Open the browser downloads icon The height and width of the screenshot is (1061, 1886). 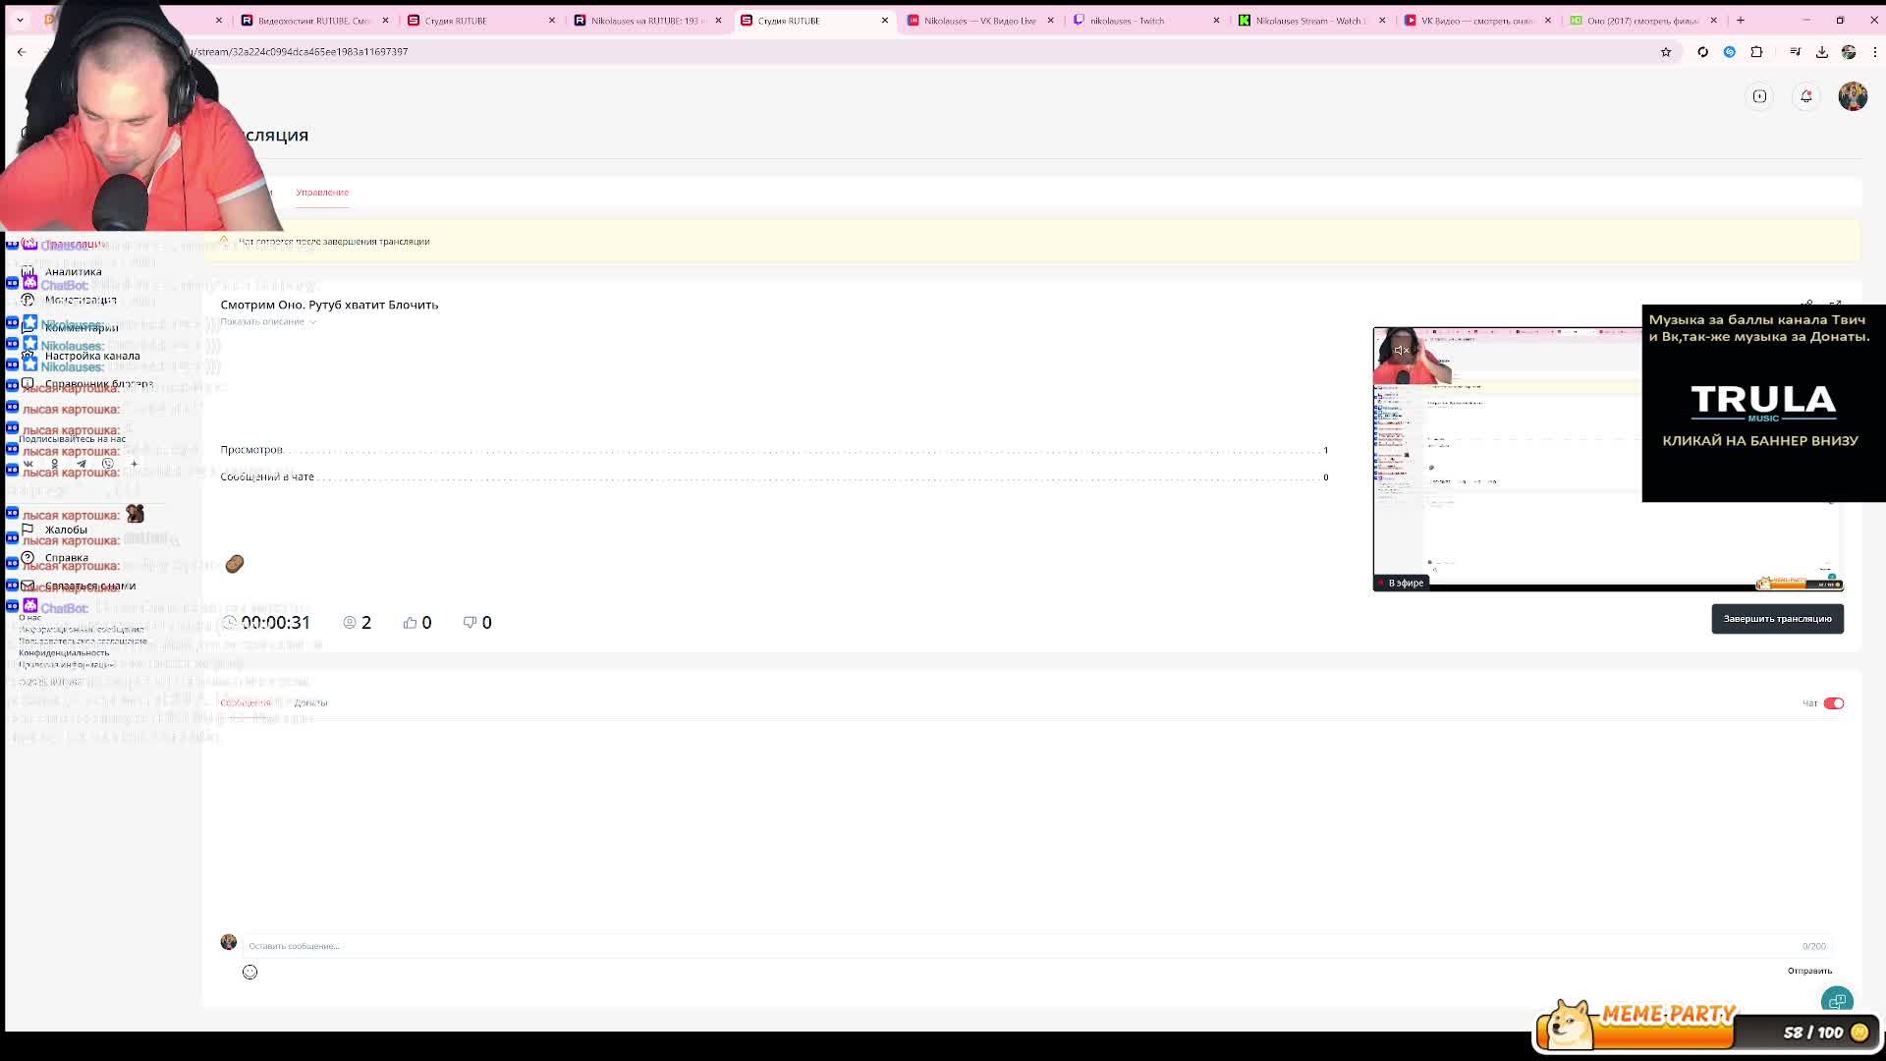pyautogui.click(x=1821, y=52)
